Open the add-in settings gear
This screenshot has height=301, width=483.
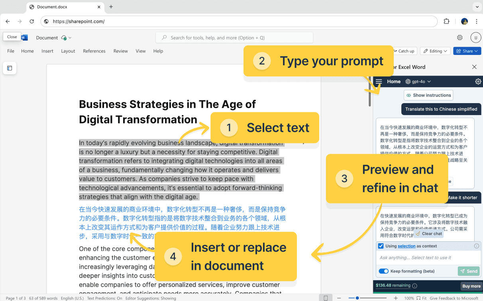(478, 81)
